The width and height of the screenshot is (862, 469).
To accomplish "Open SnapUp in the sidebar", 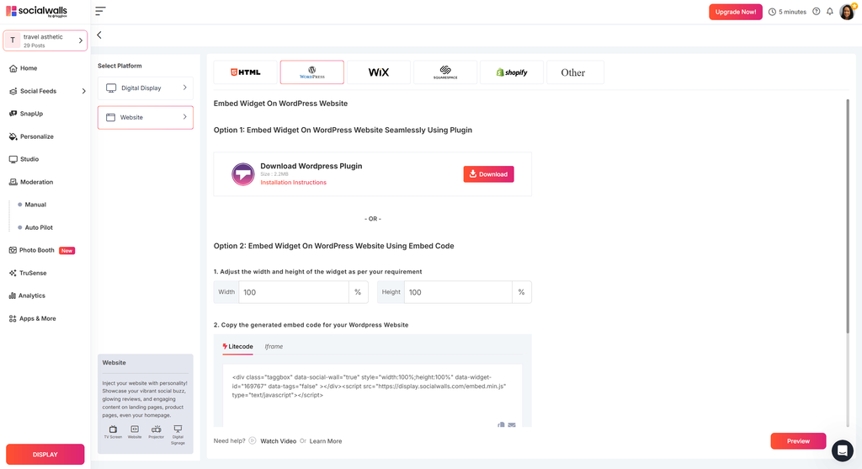I will pos(26,114).
